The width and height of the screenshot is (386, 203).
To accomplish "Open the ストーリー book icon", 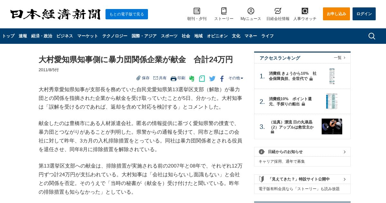I will [x=224, y=11].
